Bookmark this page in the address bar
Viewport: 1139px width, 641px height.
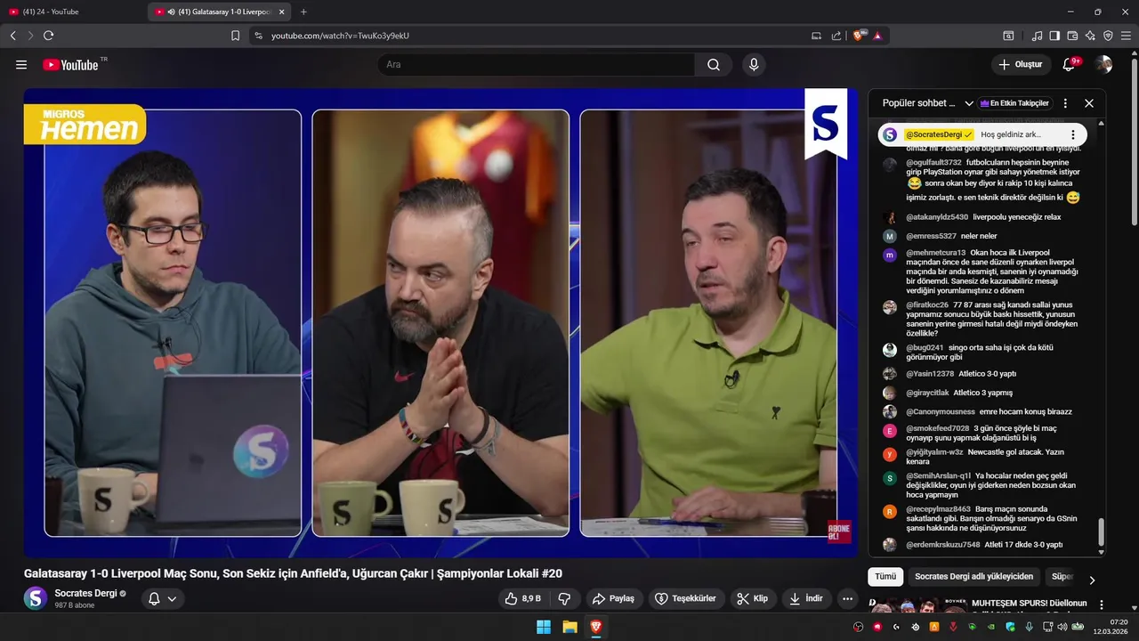(x=235, y=36)
